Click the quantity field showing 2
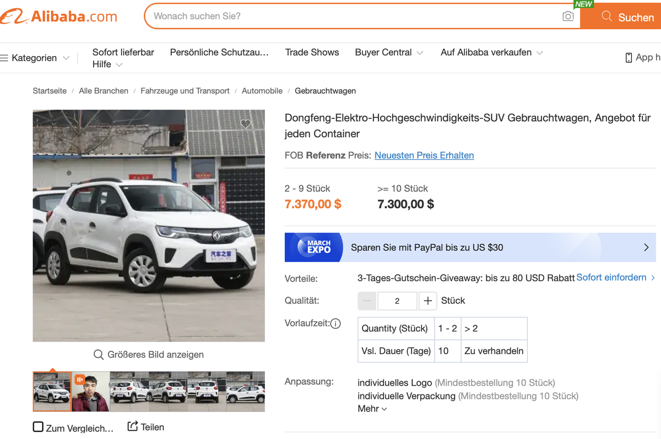This screenshot has width=661, height=439. pyautogui.click(x=398, y=301)
